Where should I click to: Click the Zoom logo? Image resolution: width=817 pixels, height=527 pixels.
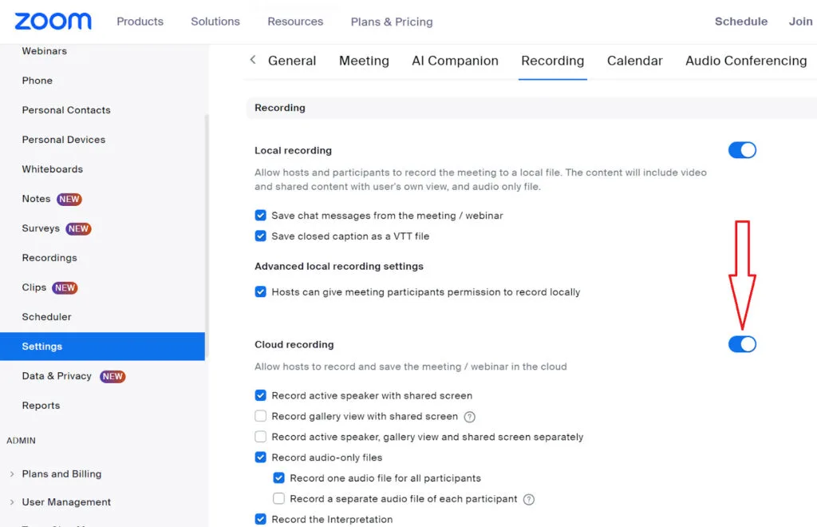[53, 22]
